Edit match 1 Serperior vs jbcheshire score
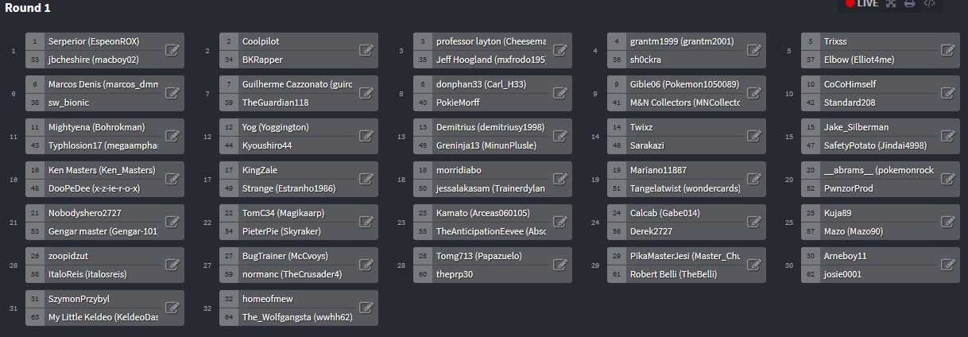The image size is (968, 337). pos(172,50)
